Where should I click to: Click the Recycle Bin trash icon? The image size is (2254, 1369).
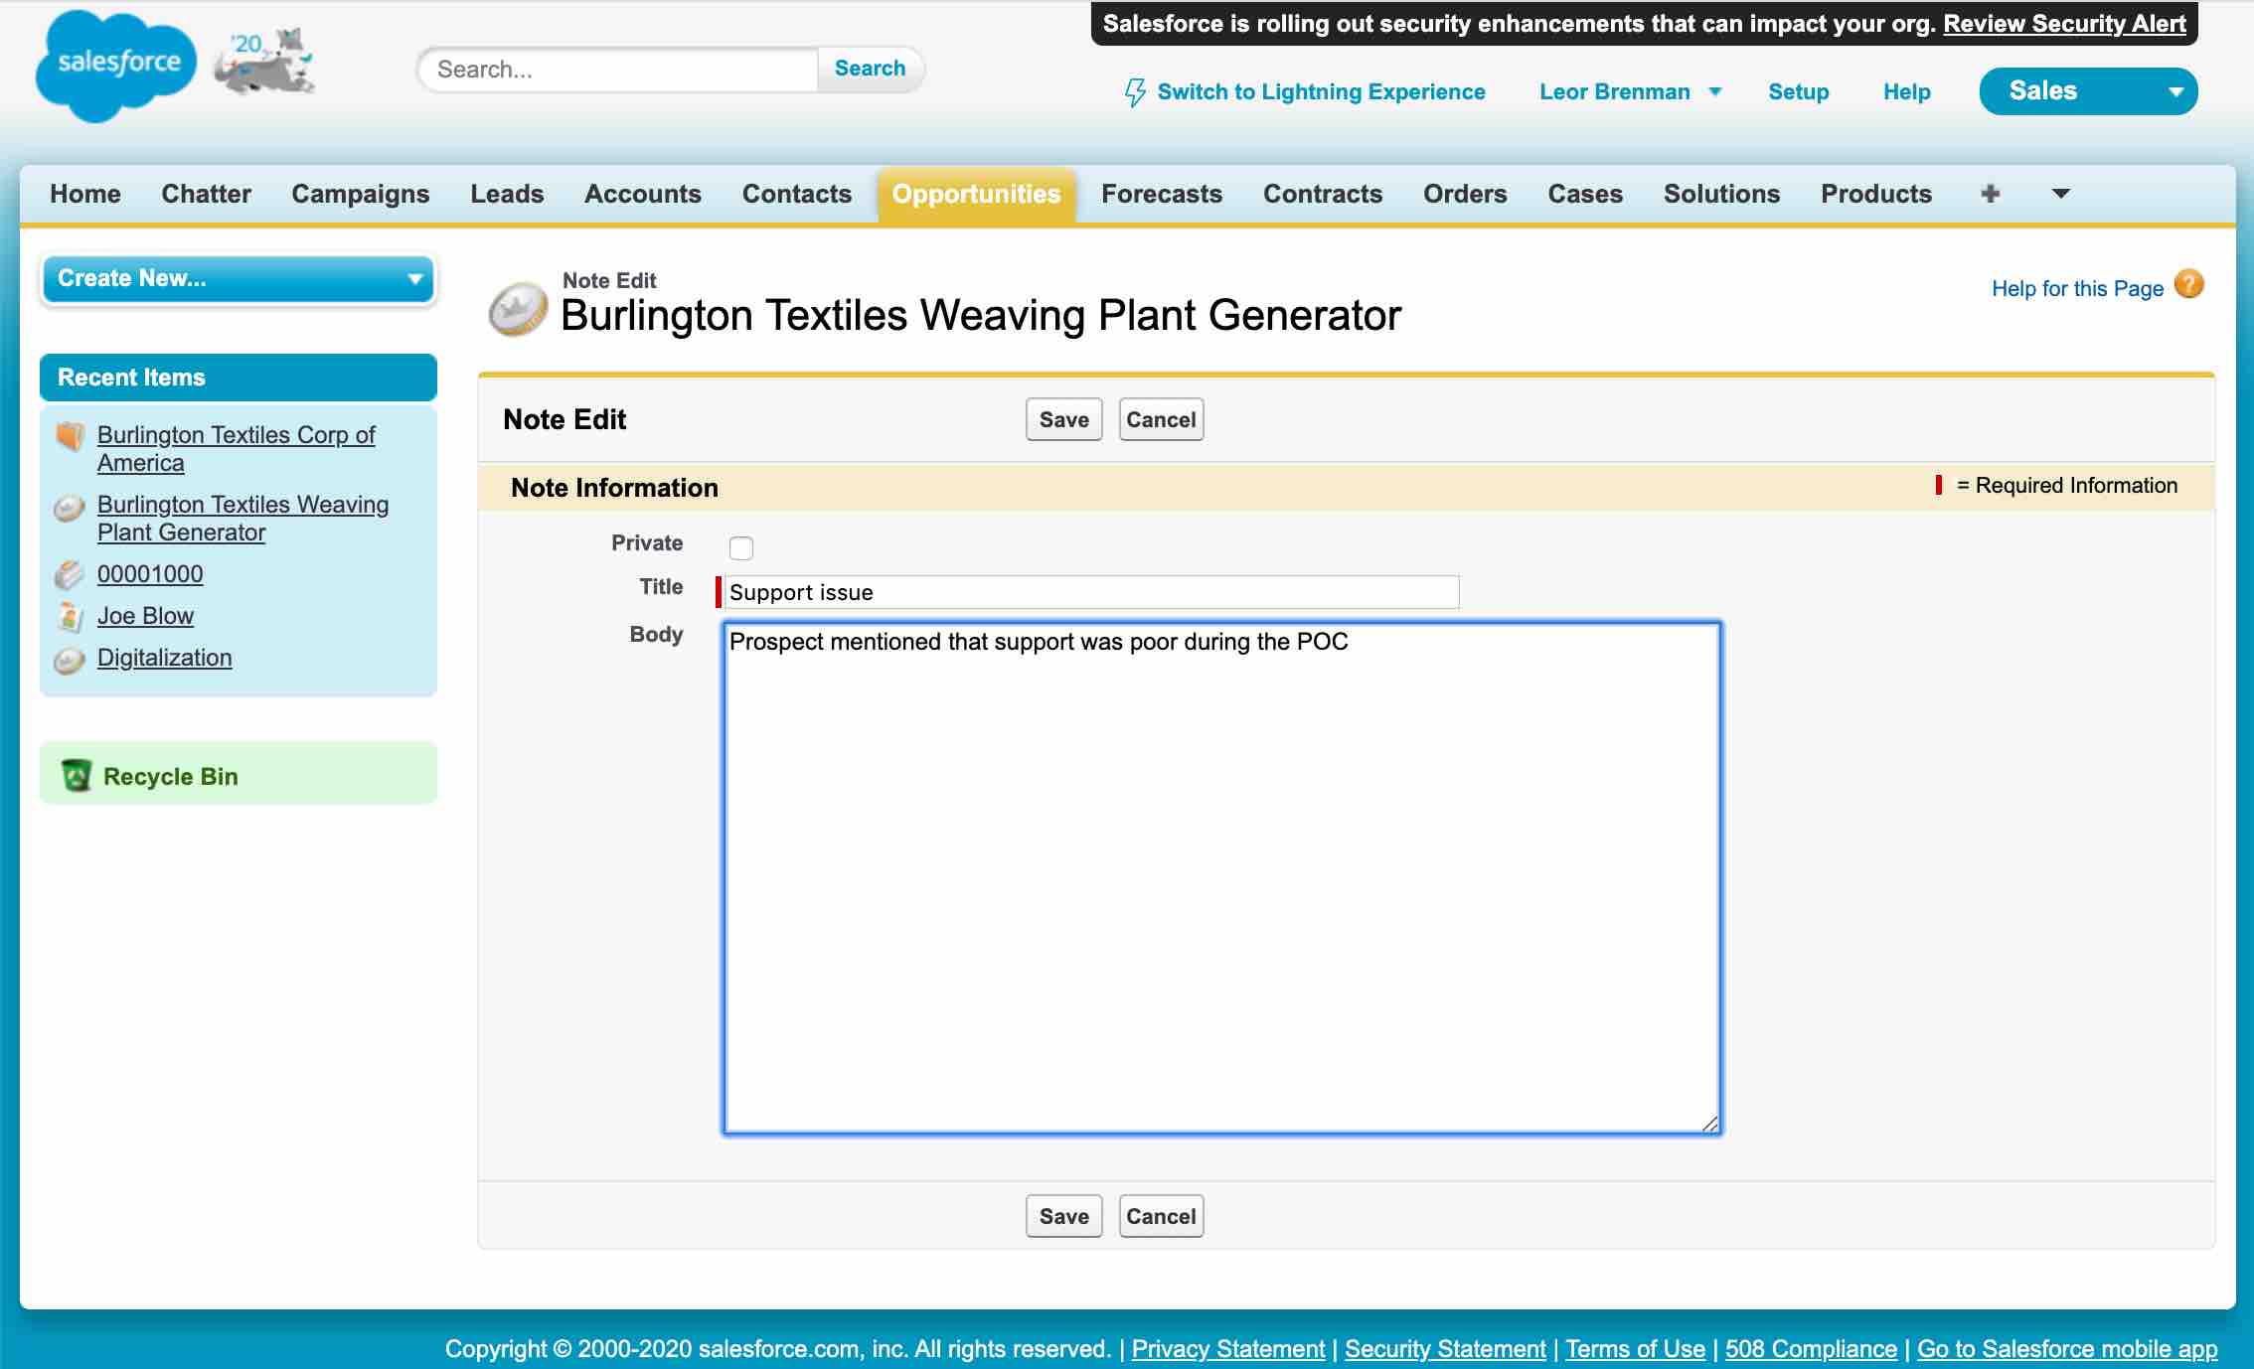[77, 775]
